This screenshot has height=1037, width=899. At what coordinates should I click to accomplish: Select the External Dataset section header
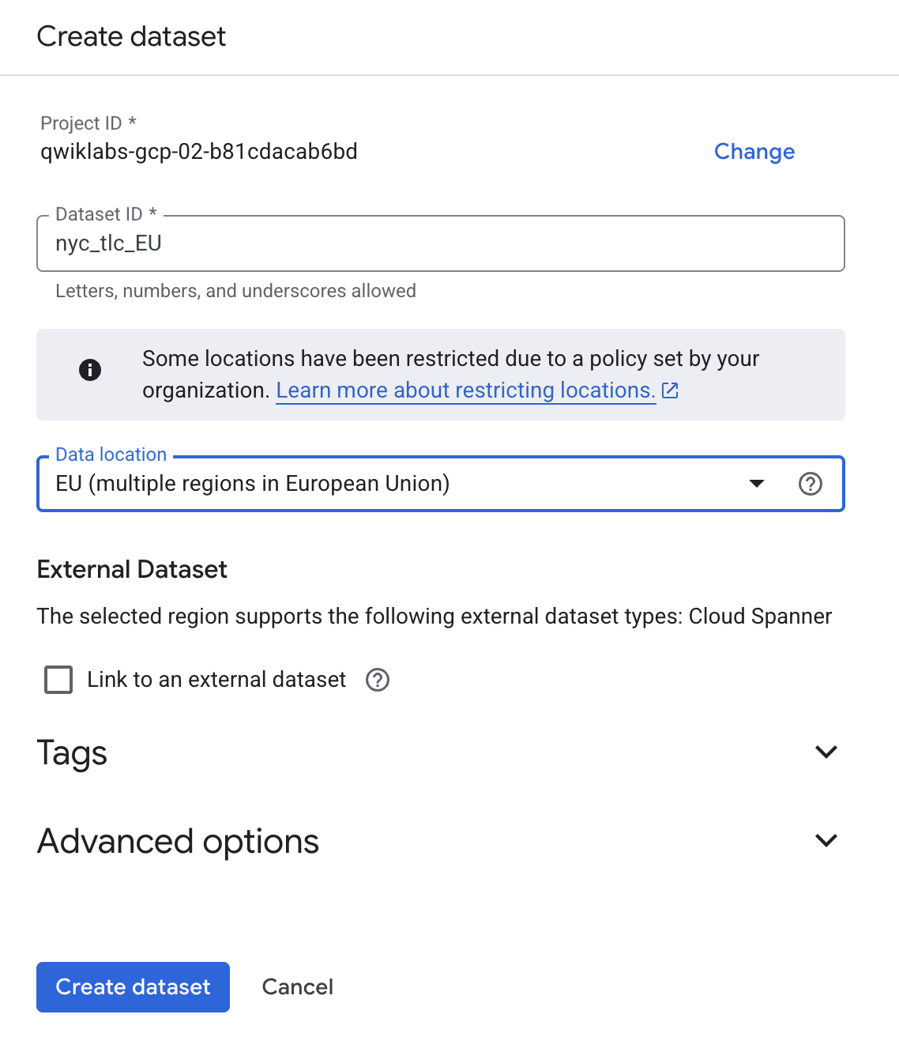[132, 569]
